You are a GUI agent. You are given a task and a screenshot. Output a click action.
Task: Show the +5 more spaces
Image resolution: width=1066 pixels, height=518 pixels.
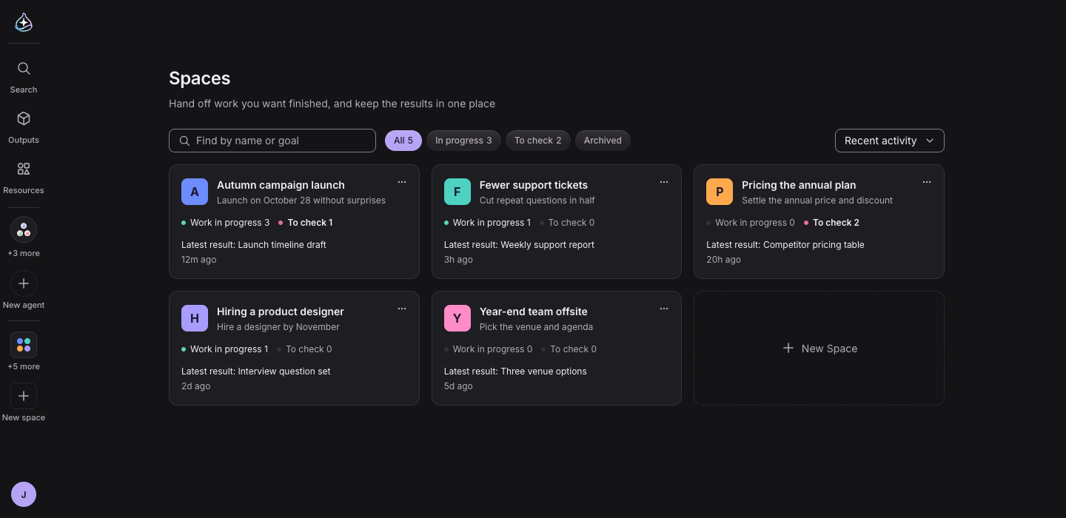pyautogui.click(x=24, y=351)
